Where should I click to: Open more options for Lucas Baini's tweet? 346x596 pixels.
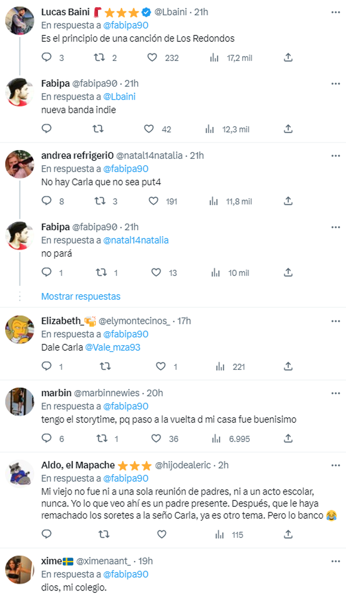(x=336, y=12)
